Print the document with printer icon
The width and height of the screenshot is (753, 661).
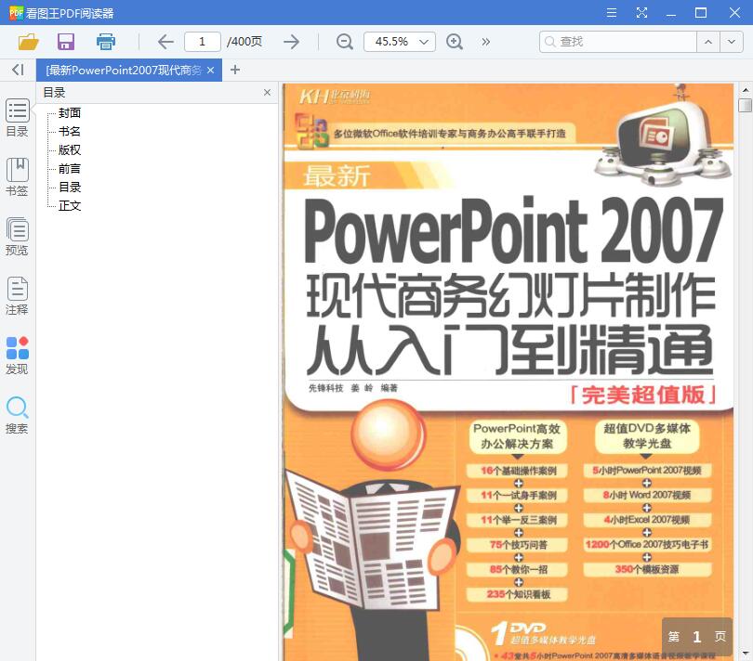click(x=106, y=42)
